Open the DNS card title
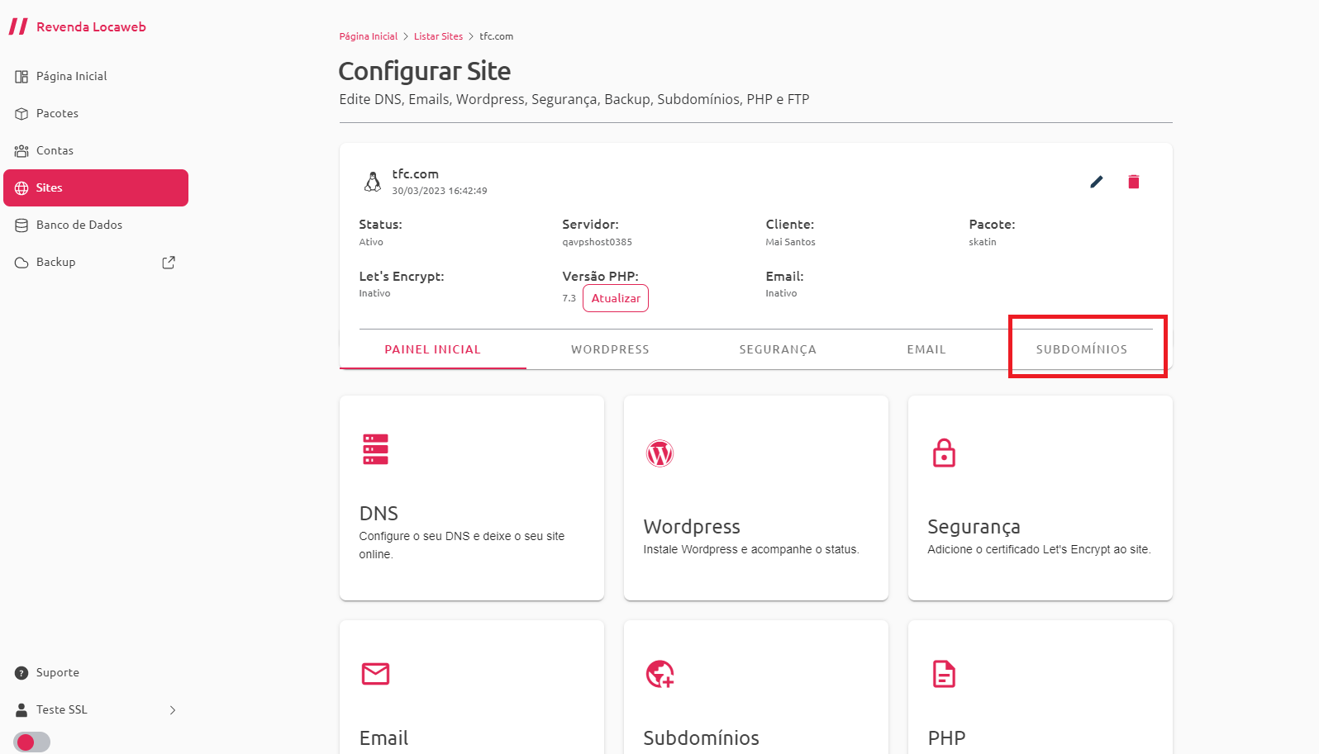1319x754 pixels. (x=379, y=514)
